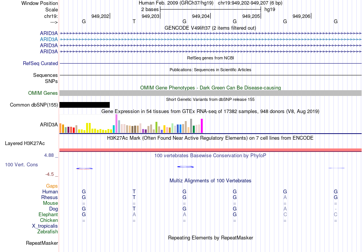Open the 100 Vert. Cons track label

click(21, 164)
